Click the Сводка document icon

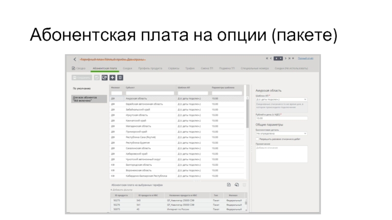click(73, 68)
